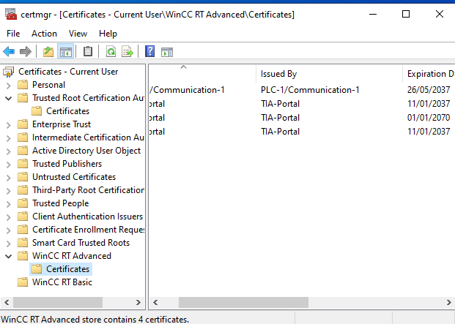Collapse the WinCC RT Advanced node
Viewport: 455px width, 324px height.
click(8, 256)
